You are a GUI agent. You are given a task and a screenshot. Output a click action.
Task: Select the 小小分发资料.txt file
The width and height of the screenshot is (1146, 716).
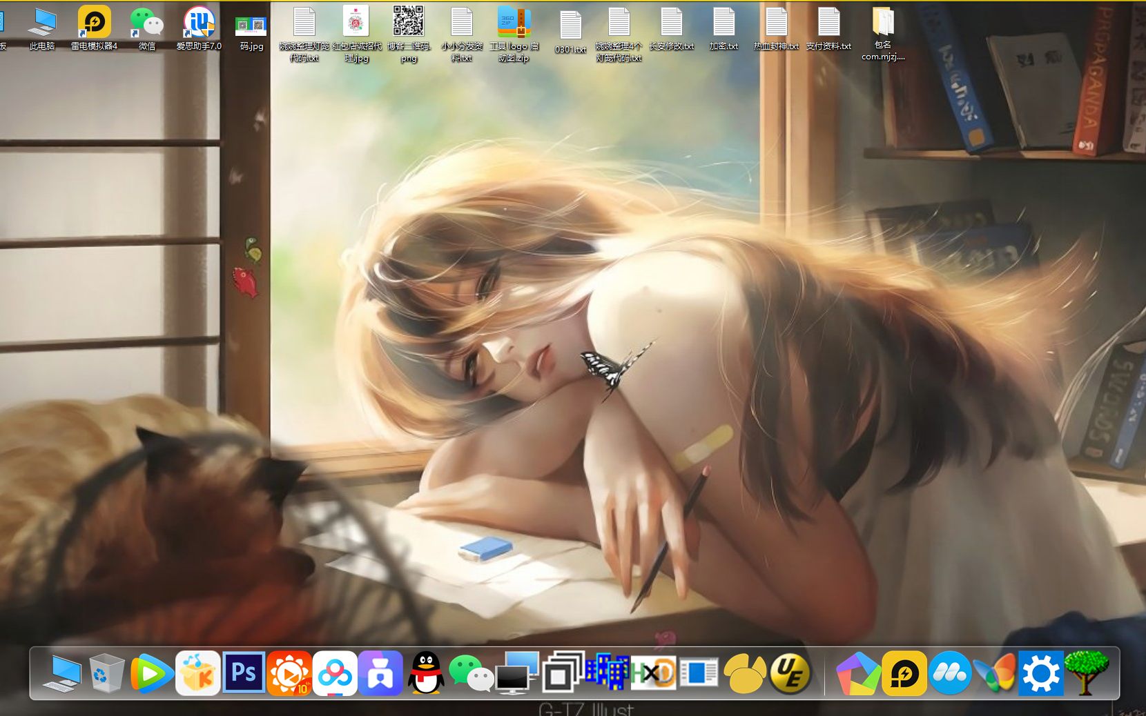click(461, 34)
